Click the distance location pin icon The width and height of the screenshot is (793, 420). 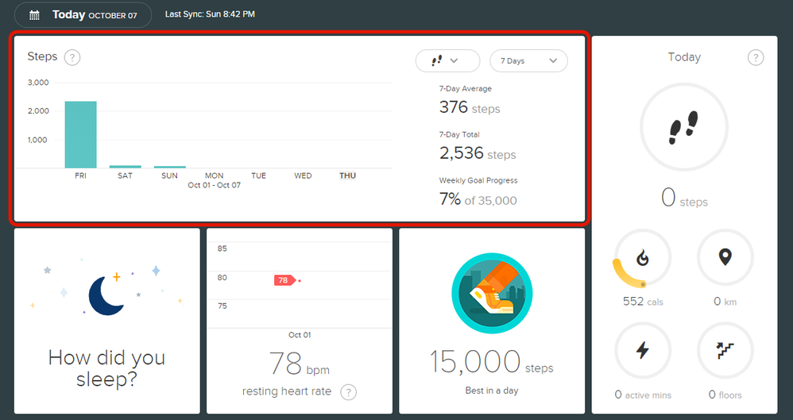tap(725, 258)
